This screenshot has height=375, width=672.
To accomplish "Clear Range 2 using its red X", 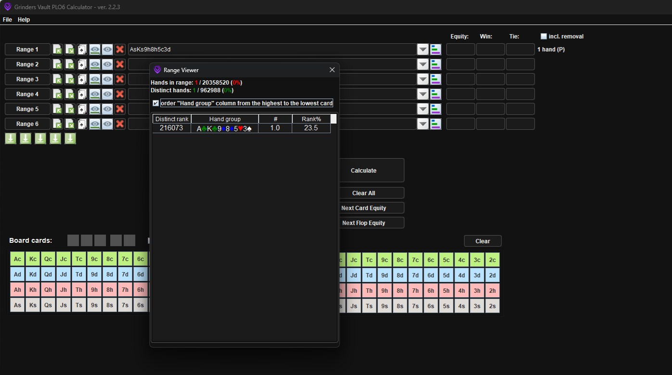I will pyautogui.click(x=120, y=64).
